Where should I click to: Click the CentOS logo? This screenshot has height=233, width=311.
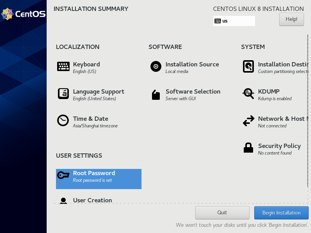pyautogui.click(x=23, y=14)
